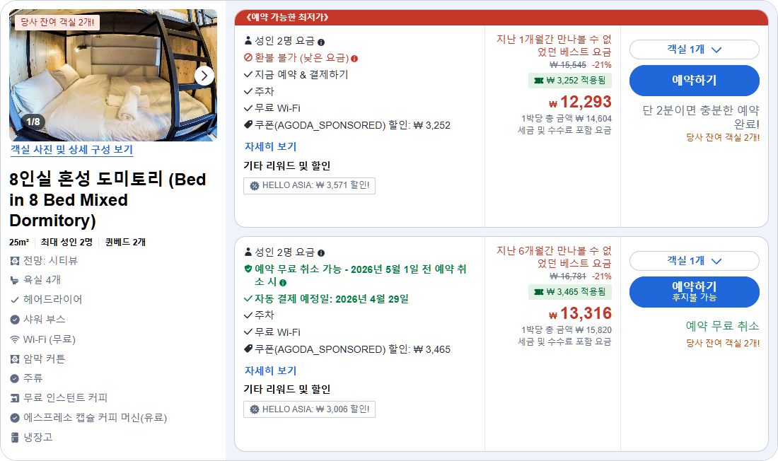
Task: Click the Wi-Fi (무료) amenity icon
Action: click(13, 337)
